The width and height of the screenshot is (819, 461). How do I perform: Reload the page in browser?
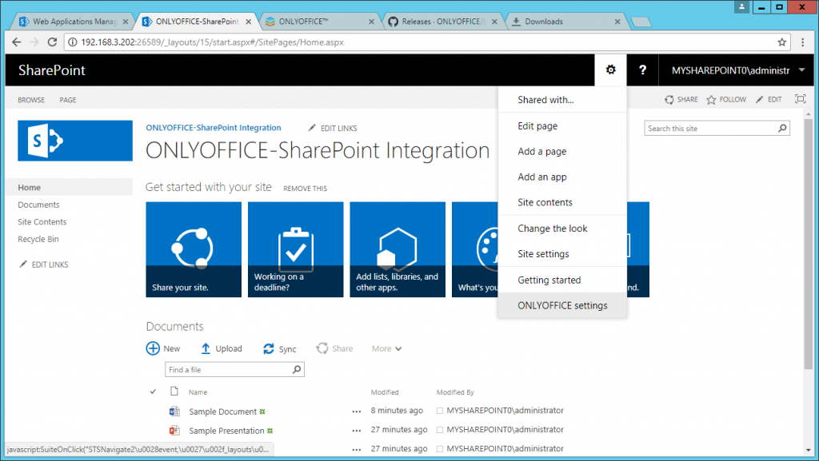(x=52, y=42)
